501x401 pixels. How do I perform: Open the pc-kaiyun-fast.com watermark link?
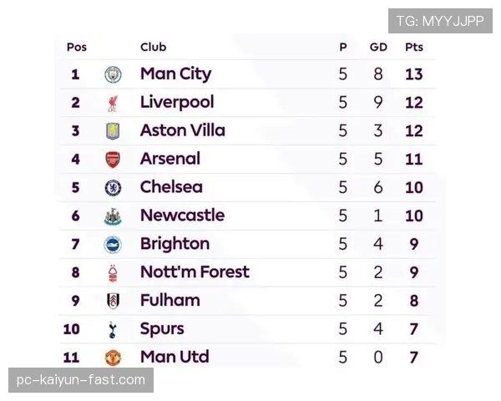(81, 381)
